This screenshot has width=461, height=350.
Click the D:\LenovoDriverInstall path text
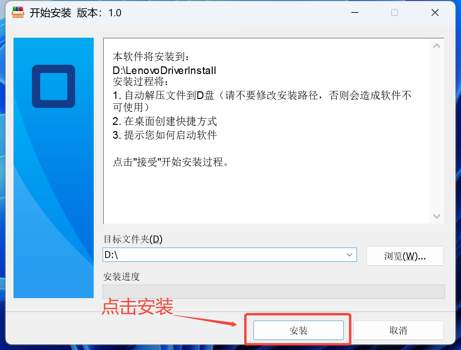click(164, 71)
